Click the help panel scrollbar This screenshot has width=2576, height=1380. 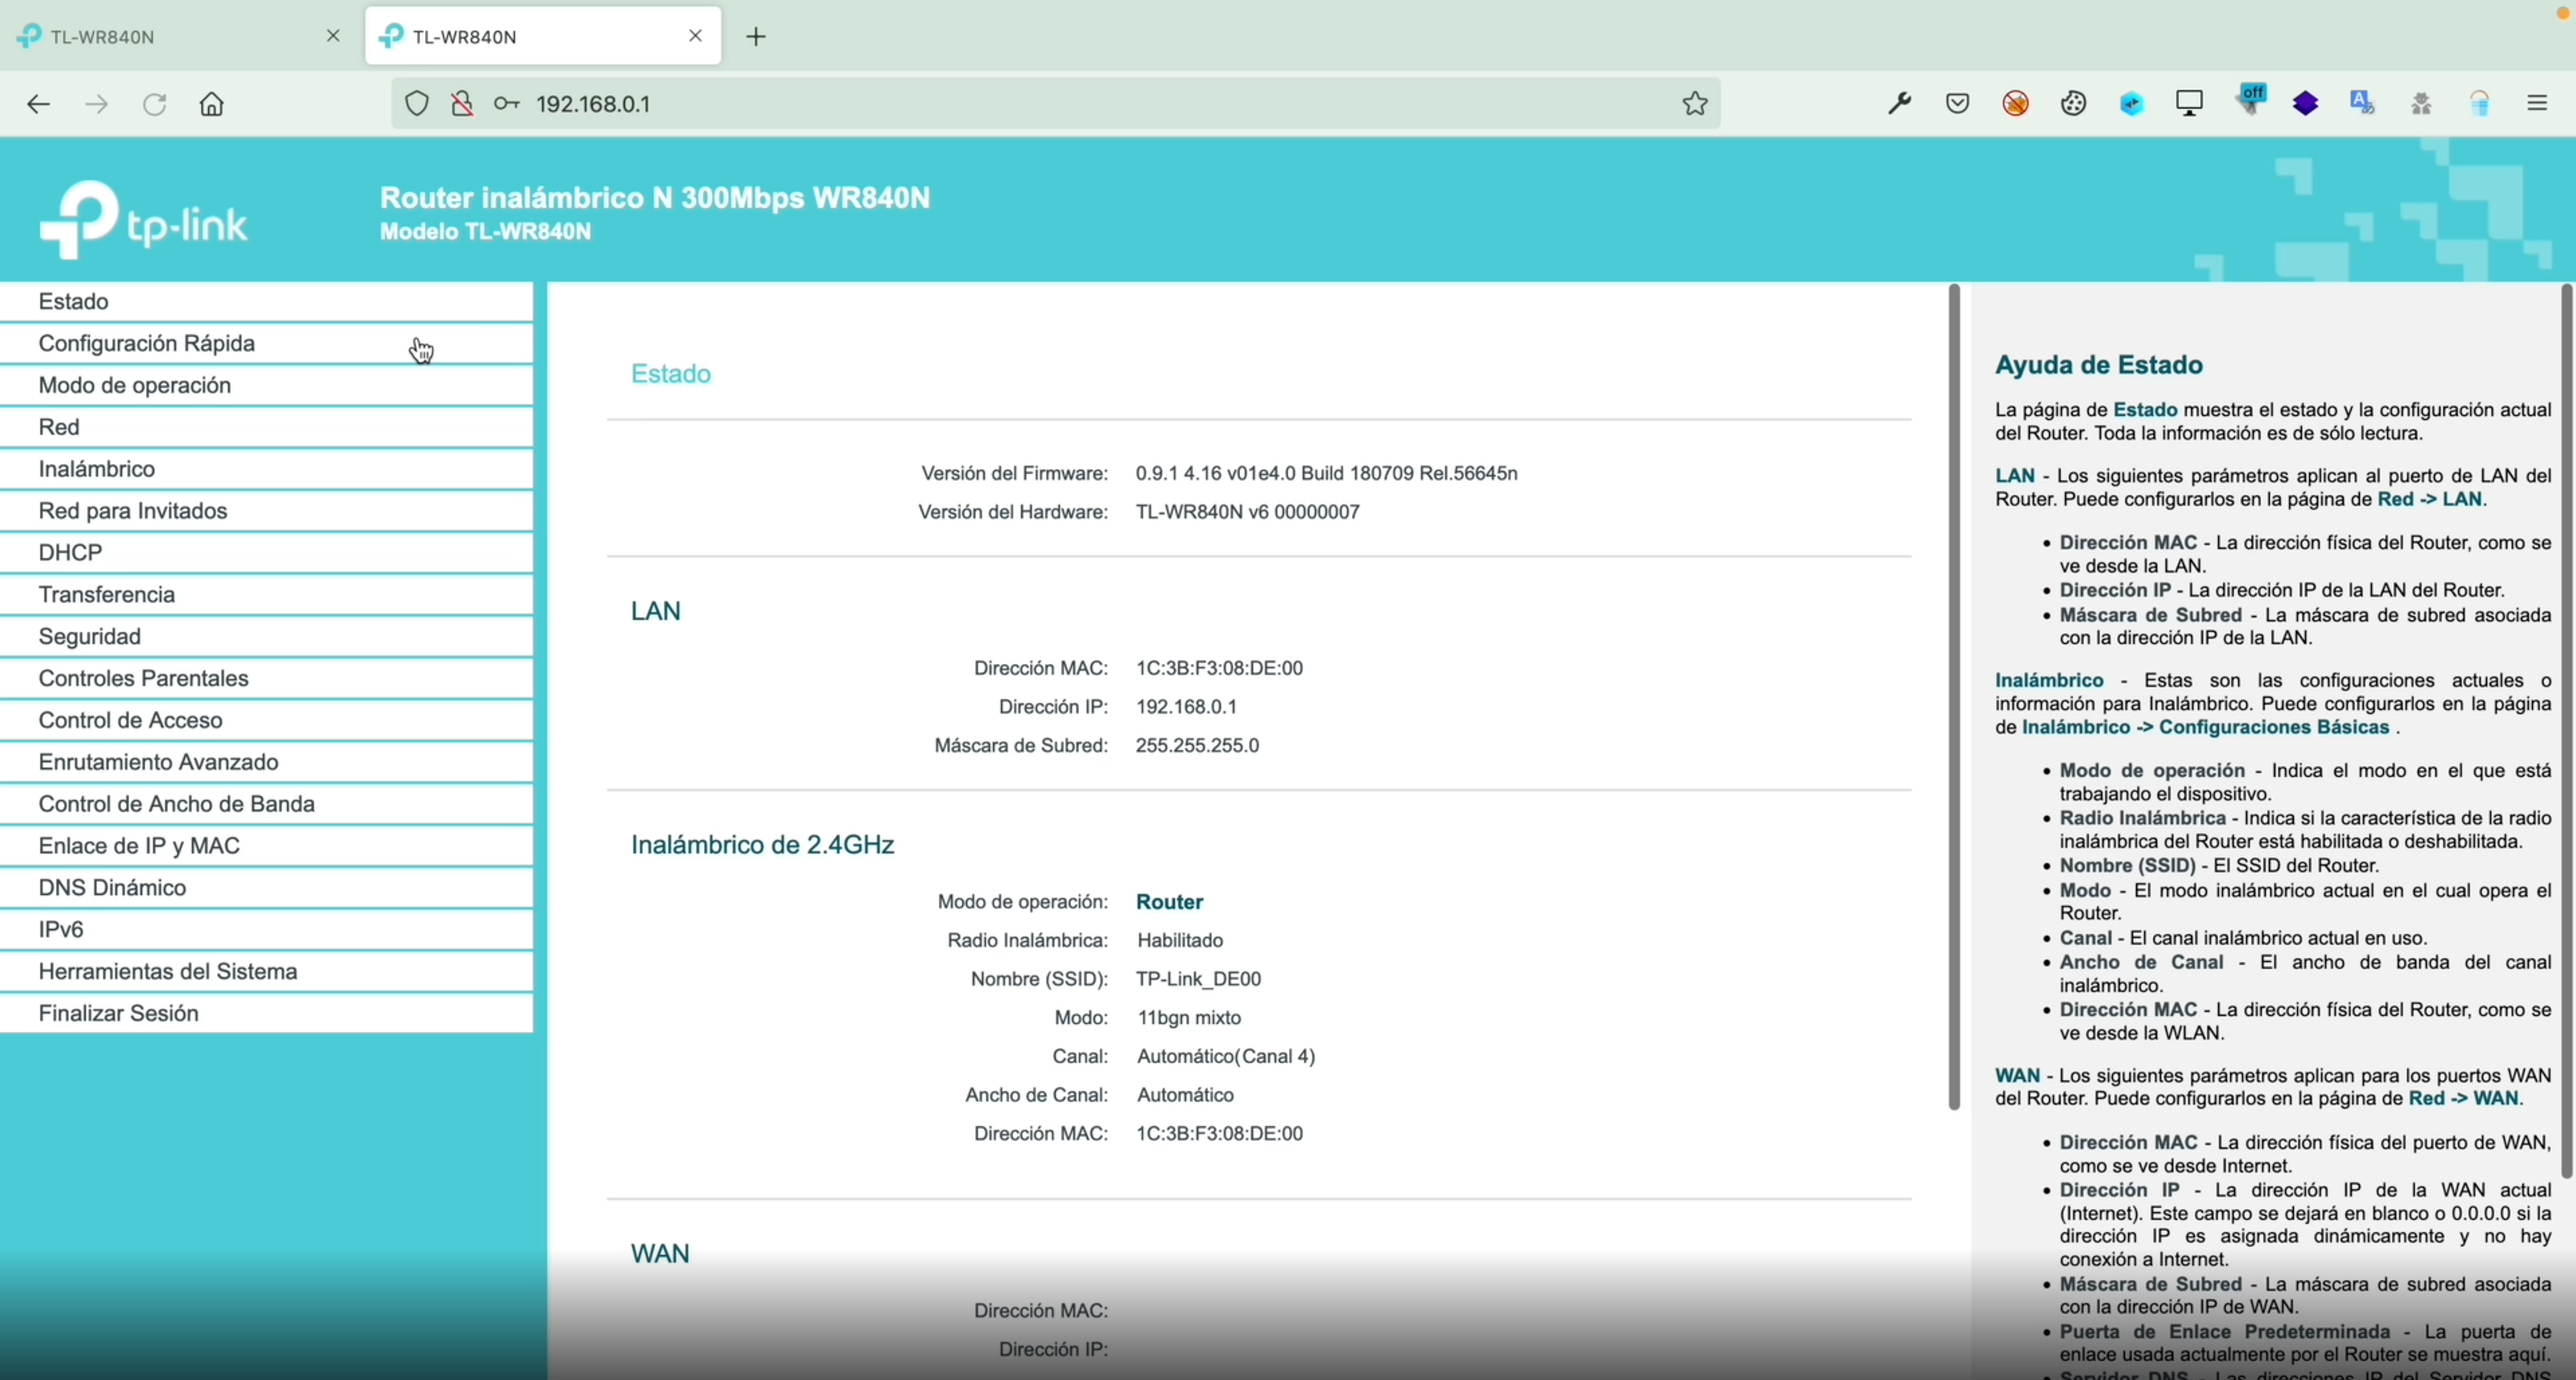point(2568,731)
